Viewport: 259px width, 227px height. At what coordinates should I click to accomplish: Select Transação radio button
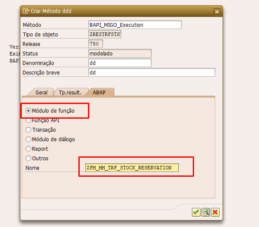29,130
